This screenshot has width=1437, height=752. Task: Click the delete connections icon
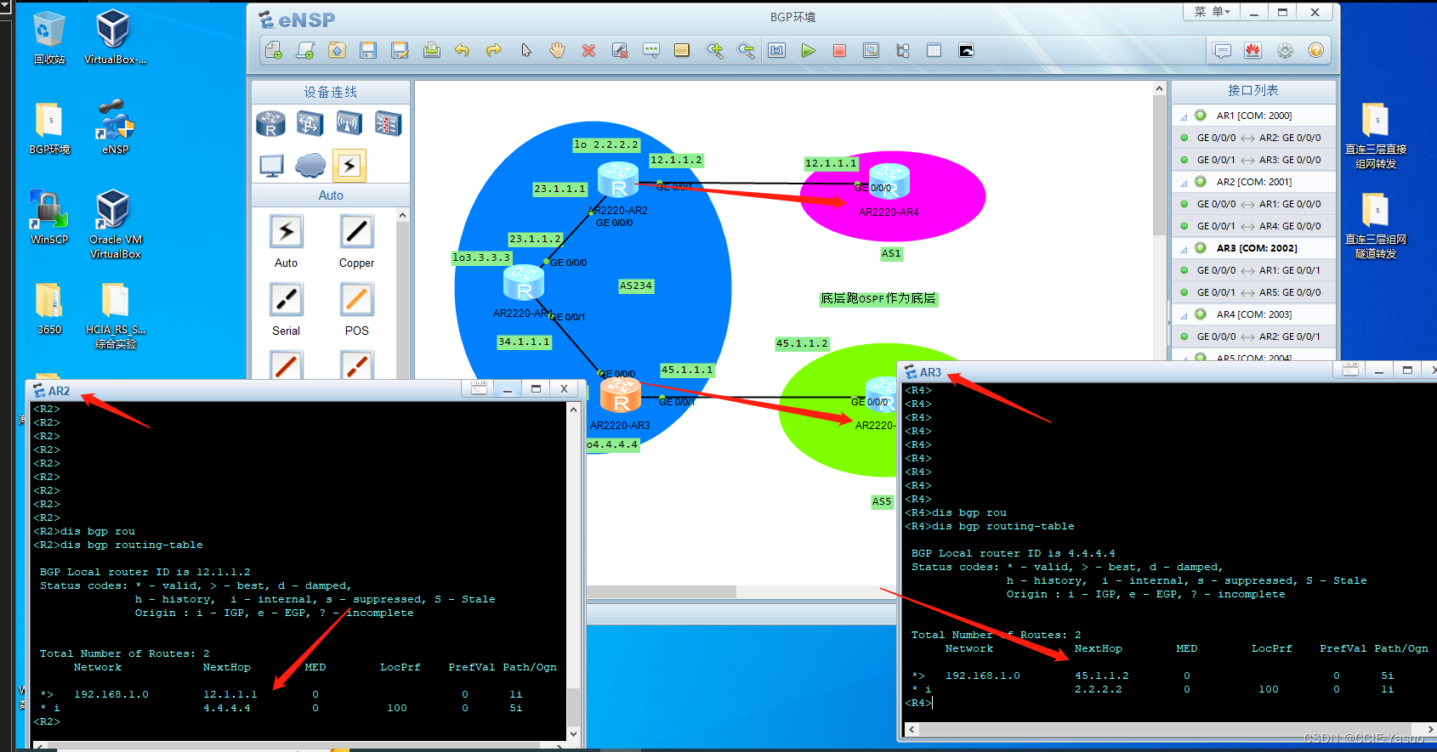[620, 50]
